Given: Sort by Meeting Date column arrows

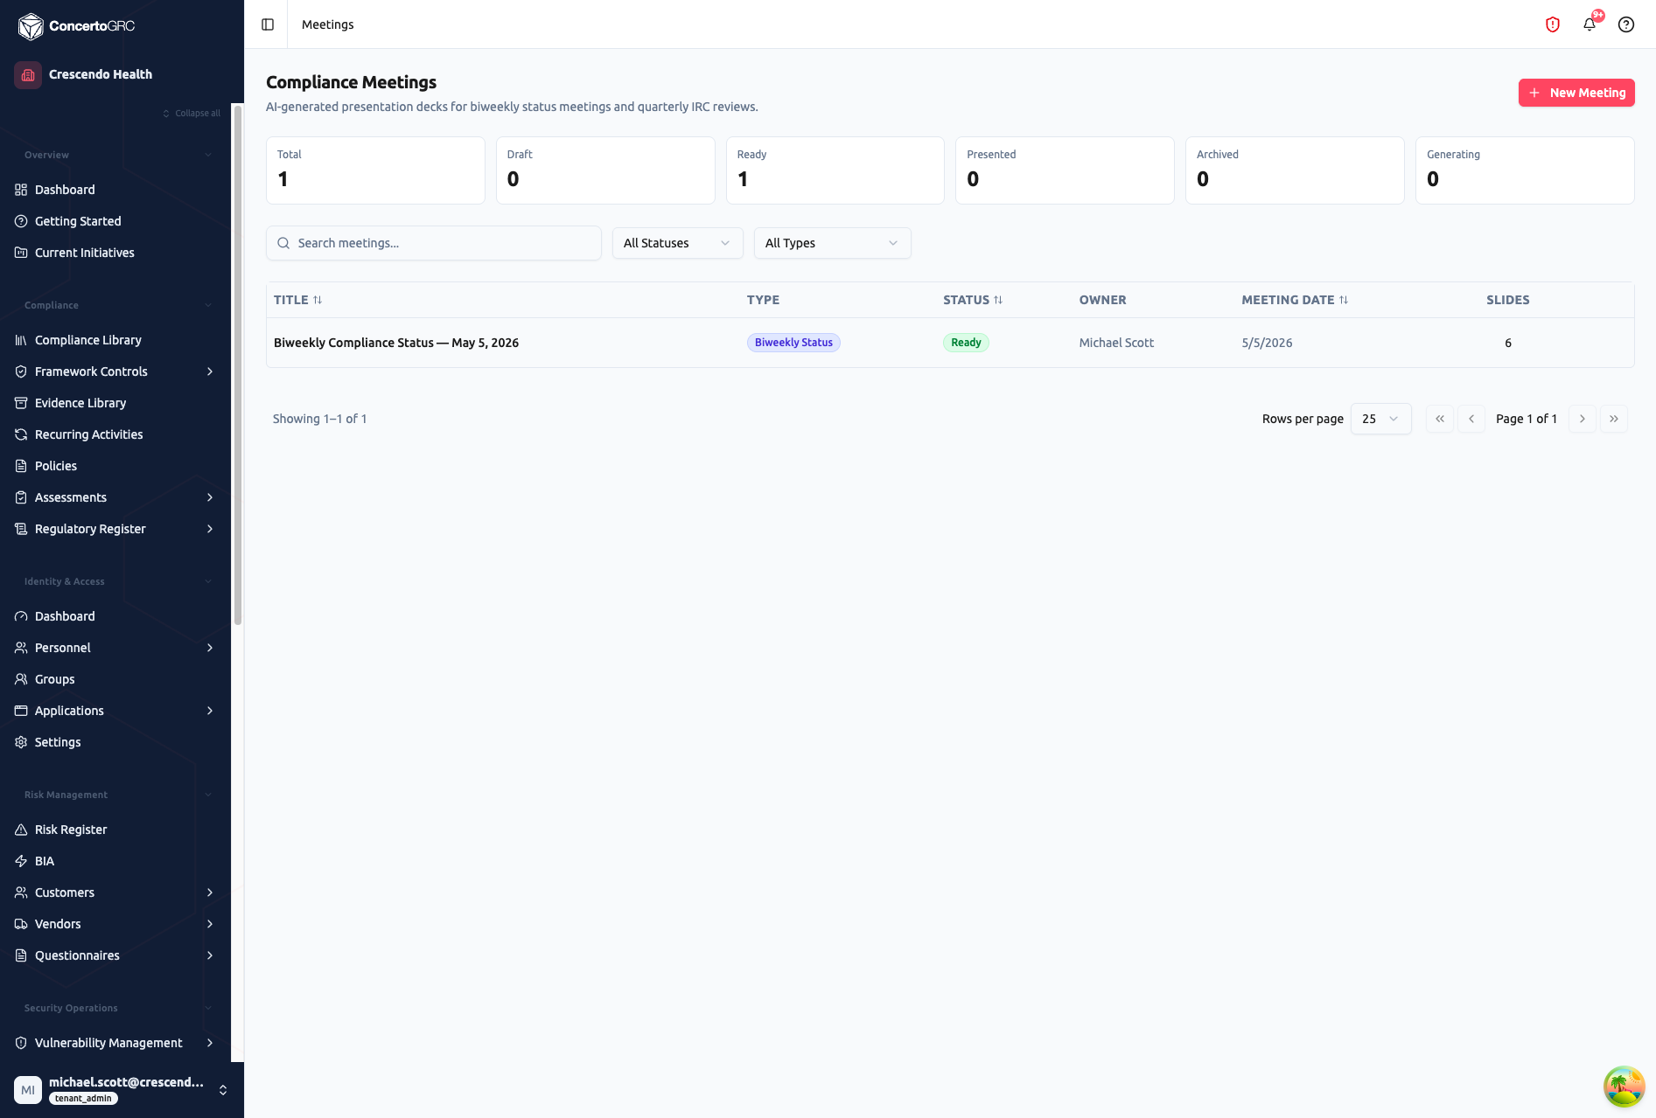Looking at the screenshot, I should tap(1344, 300).
